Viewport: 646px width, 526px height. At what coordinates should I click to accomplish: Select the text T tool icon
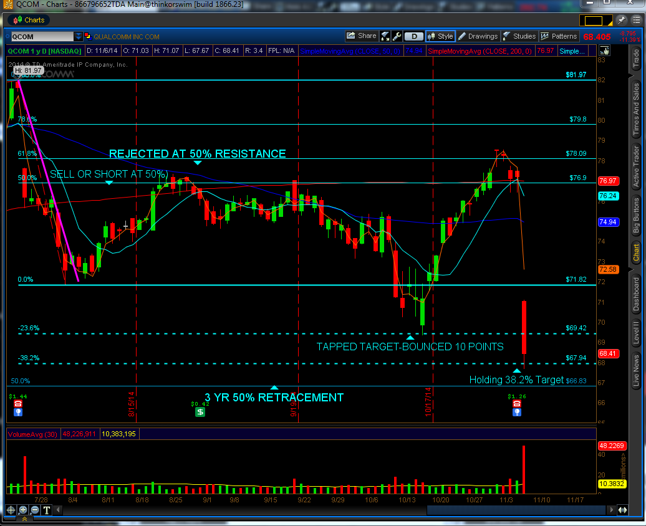[47, 510]
